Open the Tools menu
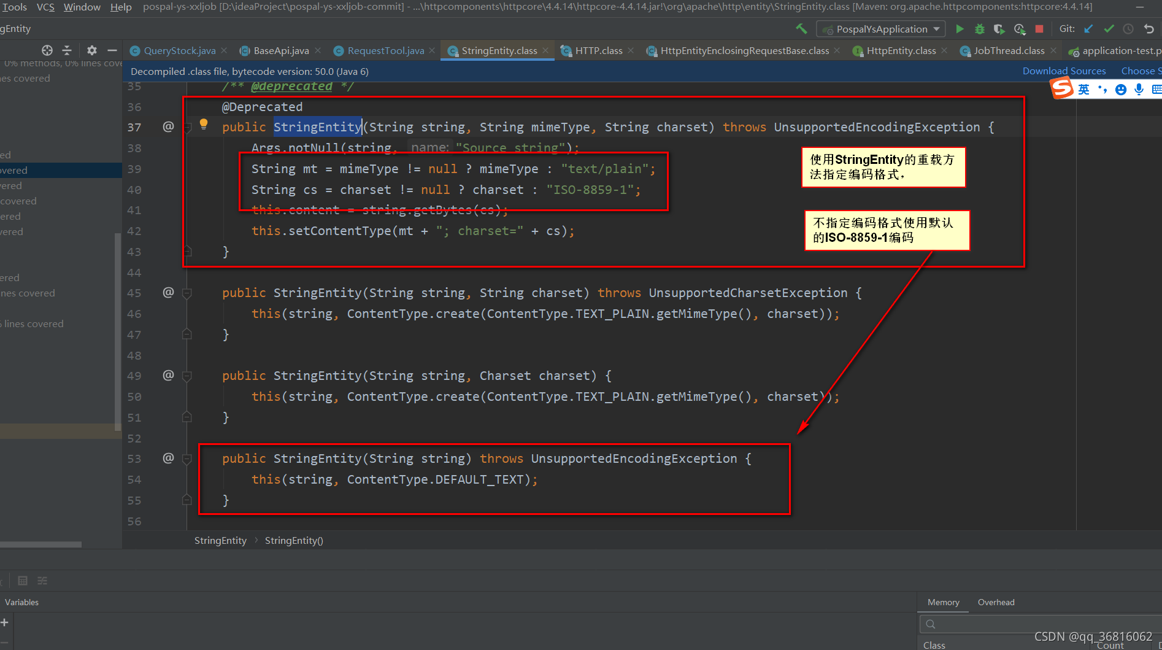1162x650 pixels. click(x=14, y=7)
